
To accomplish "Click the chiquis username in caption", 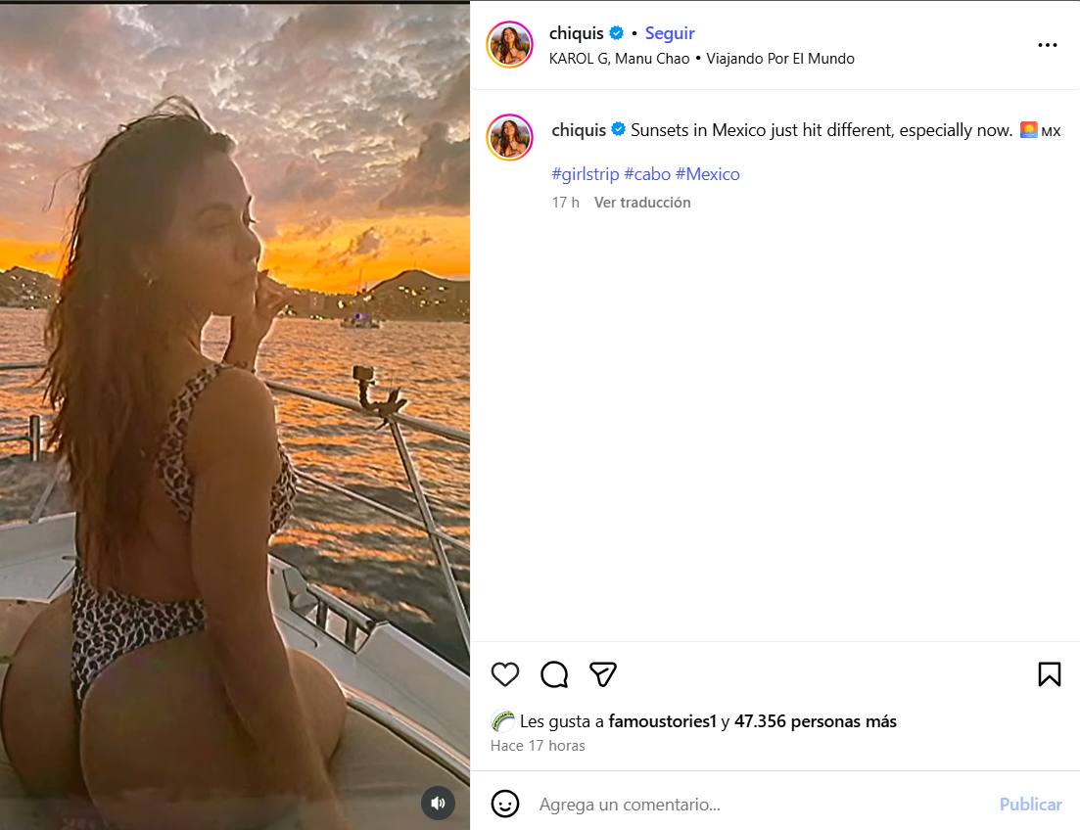I will [579, 130].
